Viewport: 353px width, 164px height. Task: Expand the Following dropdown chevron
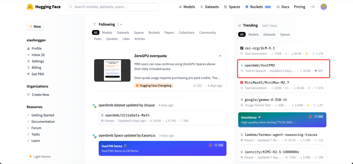pos(121,24)
